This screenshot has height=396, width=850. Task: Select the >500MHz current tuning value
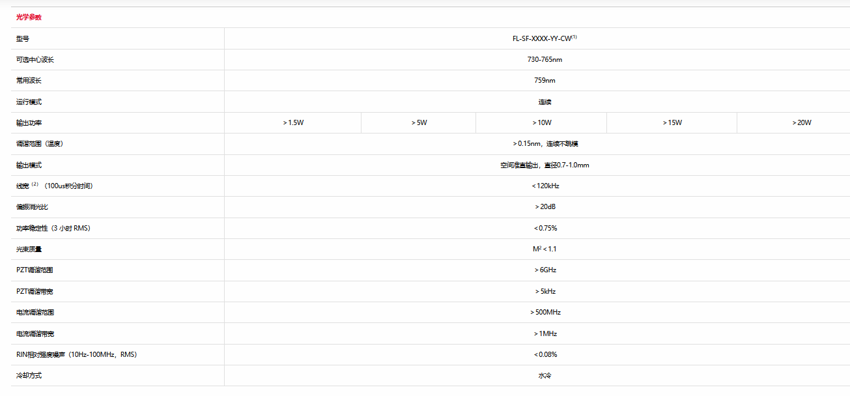click(x=545, y=312)
